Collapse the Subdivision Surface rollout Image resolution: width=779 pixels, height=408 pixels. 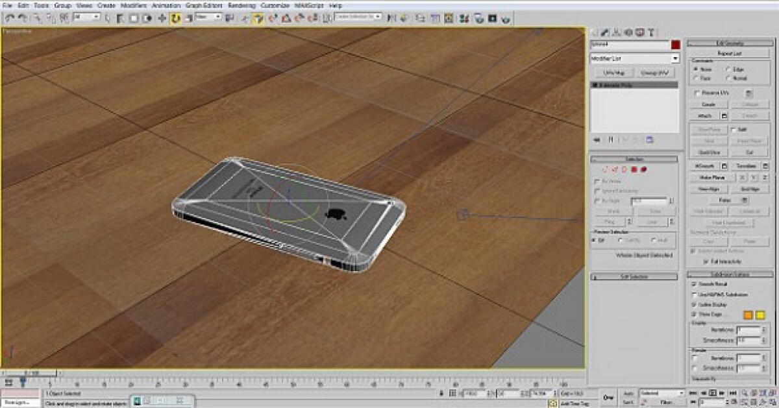click(730, 274)
